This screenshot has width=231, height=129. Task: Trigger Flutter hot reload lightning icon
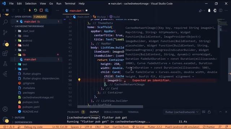(x=30, y=10)
